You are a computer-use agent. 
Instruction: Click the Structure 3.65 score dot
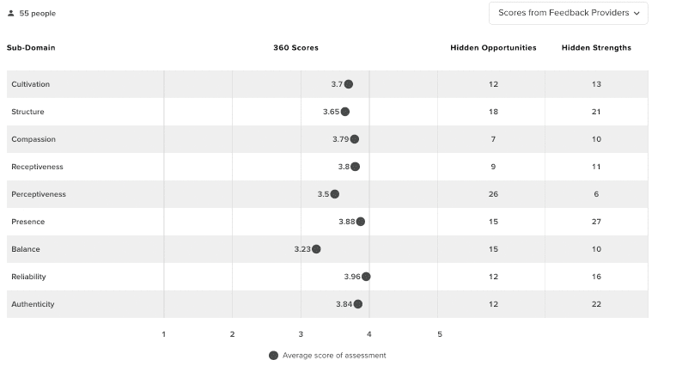(345, 112)
